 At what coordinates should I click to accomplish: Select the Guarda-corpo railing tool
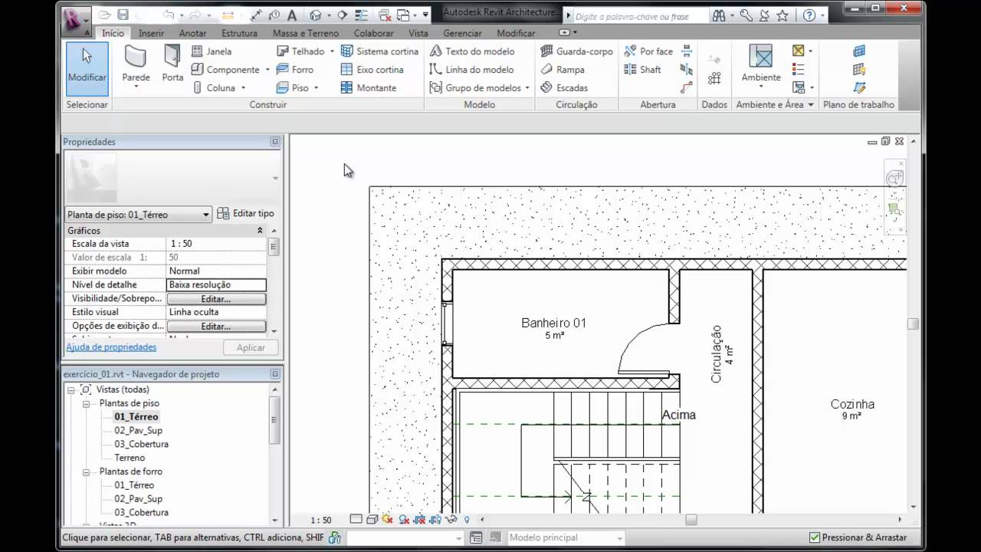[576, 51]
